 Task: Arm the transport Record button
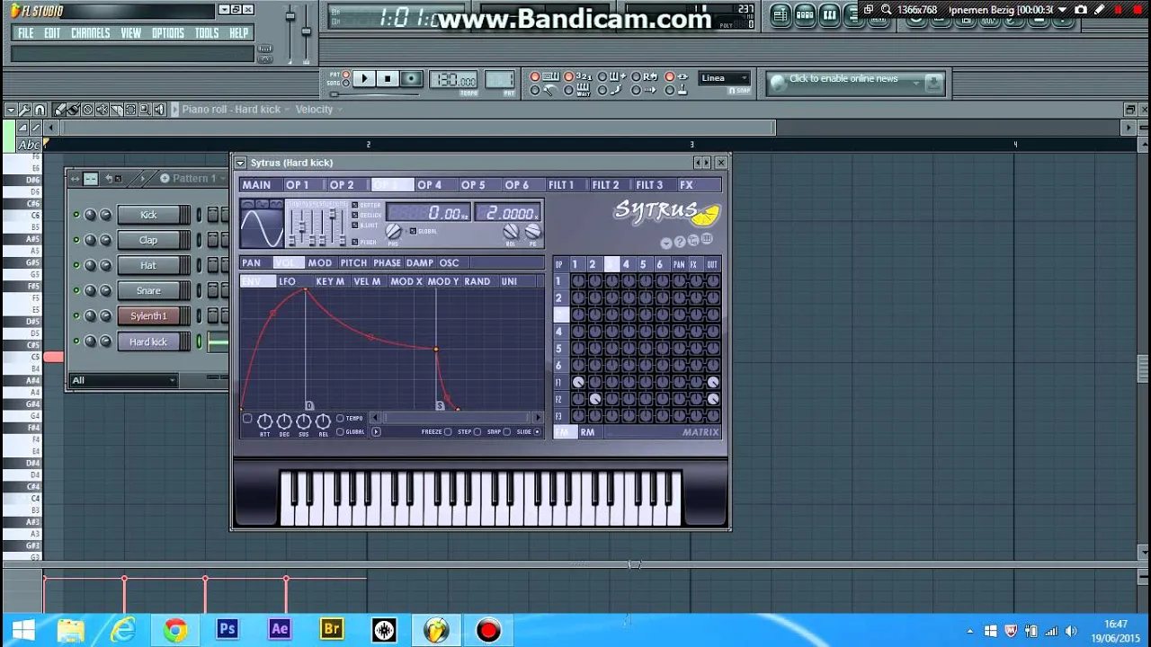click(x=412, y=78)
